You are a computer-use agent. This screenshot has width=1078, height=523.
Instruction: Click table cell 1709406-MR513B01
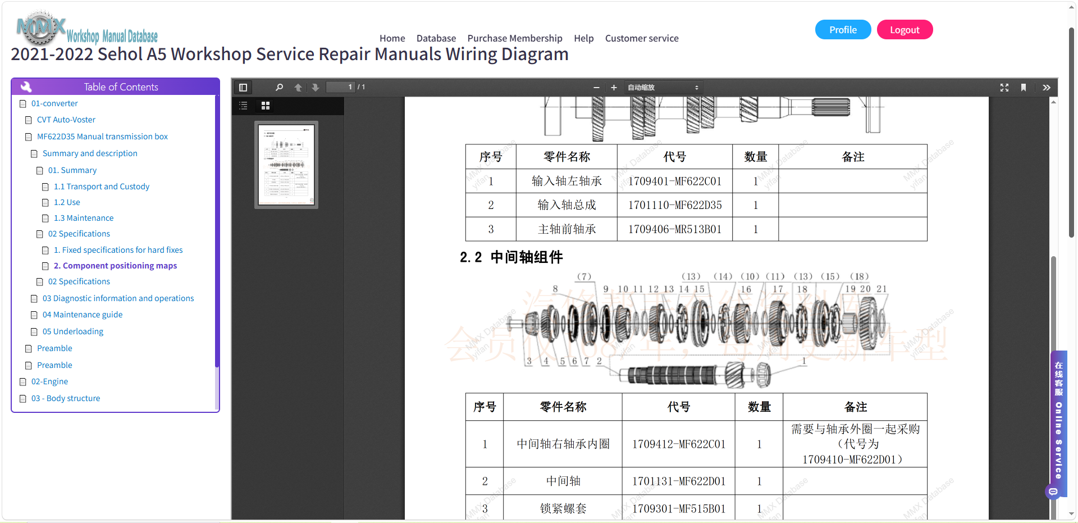coord(674,229)
